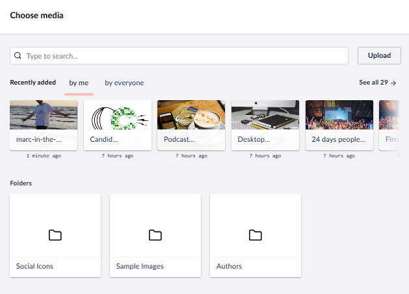
Task: Open the Social Icons folder label
Action: (34, 266)
